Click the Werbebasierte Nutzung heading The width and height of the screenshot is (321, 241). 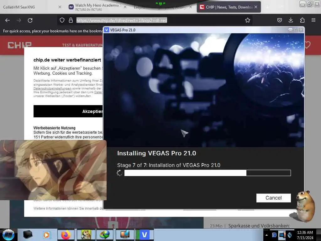pos(55,128)
